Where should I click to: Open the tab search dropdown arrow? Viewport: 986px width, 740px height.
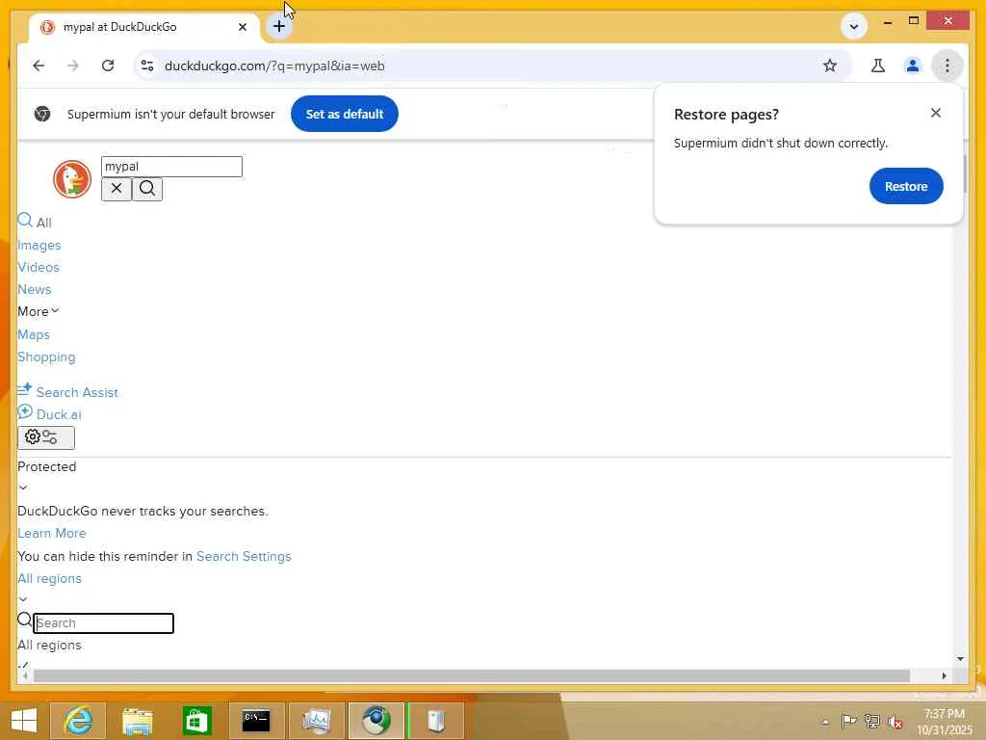coord(854,26)
